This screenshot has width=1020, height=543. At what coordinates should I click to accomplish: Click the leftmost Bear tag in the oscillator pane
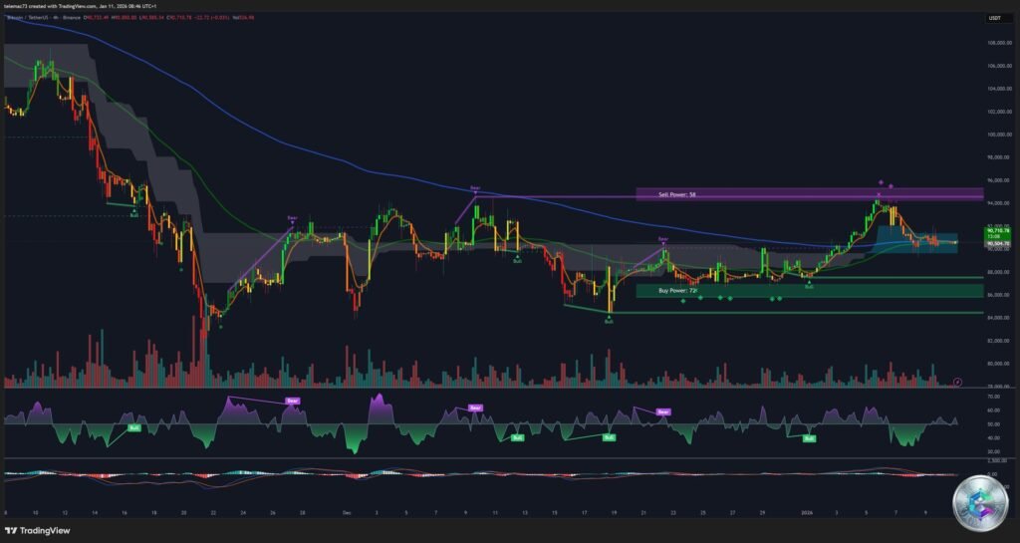click(x=292, y=402)
